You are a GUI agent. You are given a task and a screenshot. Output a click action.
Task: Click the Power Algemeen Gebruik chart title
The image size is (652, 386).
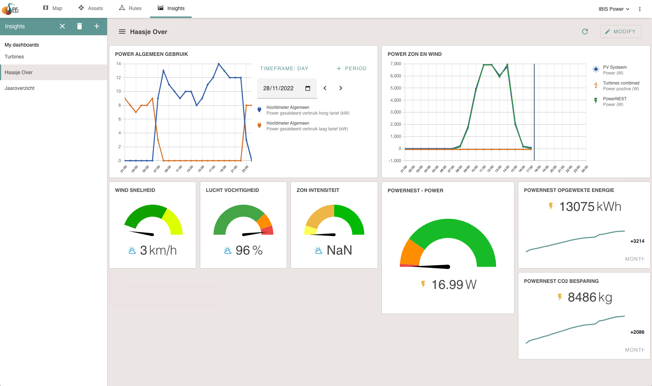coord(152,54)
